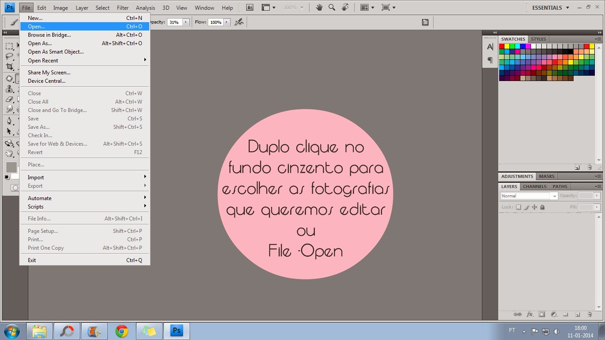Switch to the CHANNELS tab
This screenshot has width=605, height=340.
click(535, 186)
